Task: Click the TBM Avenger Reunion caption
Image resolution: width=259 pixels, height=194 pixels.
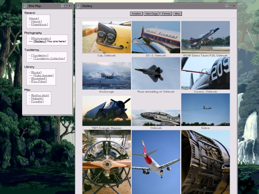Action: [x=106, y=128]
